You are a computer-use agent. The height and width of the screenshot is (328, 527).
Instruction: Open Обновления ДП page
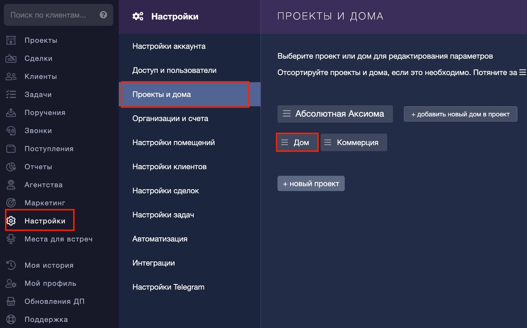tap(54, 301)
